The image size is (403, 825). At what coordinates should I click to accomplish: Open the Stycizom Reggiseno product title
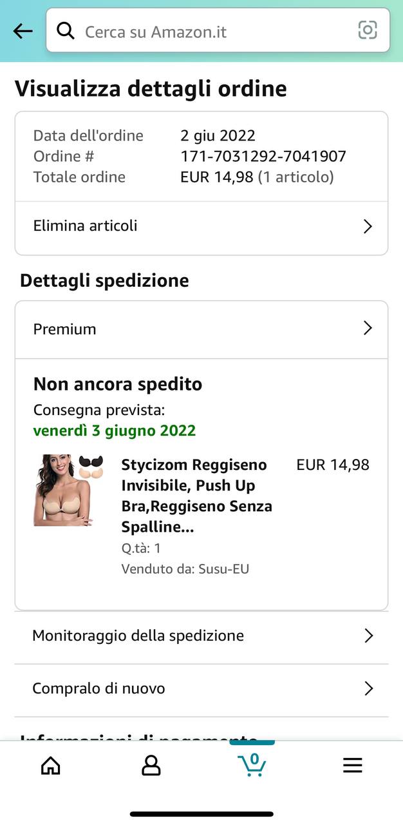click(x=197, y=496)
